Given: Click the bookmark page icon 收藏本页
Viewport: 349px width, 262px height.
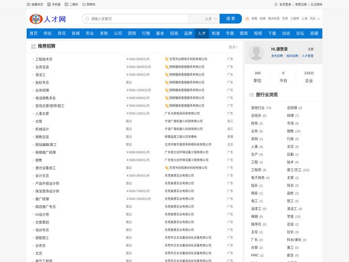Looking at the screenshot, I should coord(29,4).
